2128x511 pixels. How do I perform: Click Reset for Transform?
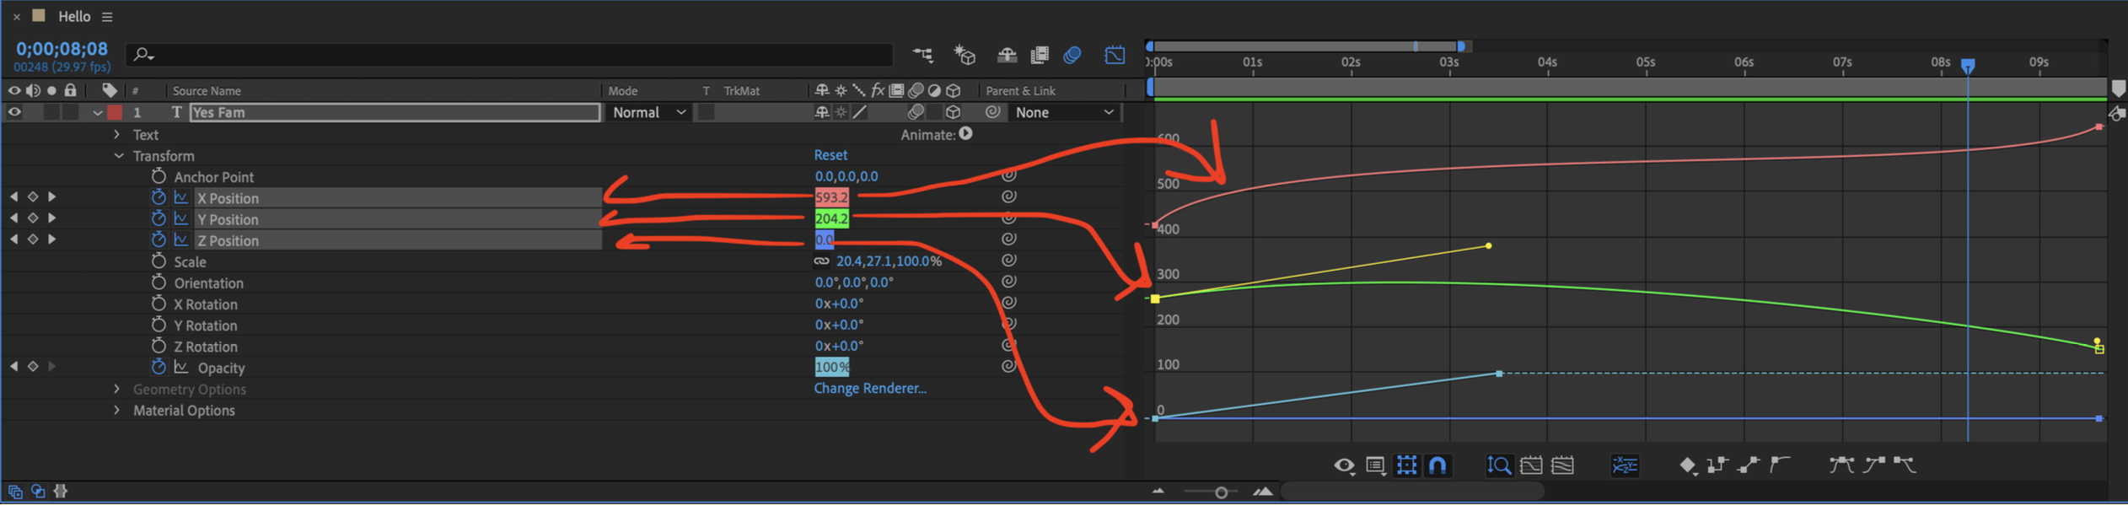point(830,155)
